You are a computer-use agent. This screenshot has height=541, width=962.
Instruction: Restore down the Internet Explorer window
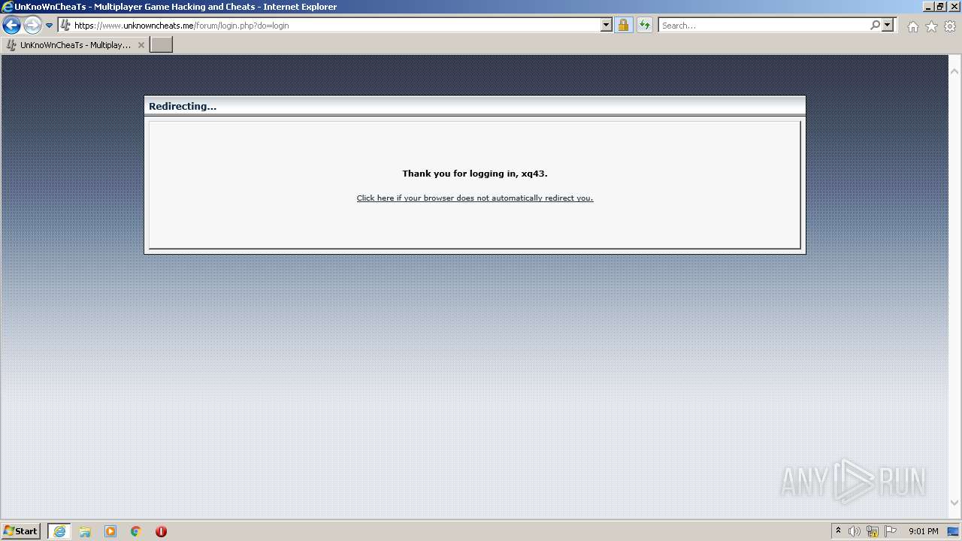(941, 6)
